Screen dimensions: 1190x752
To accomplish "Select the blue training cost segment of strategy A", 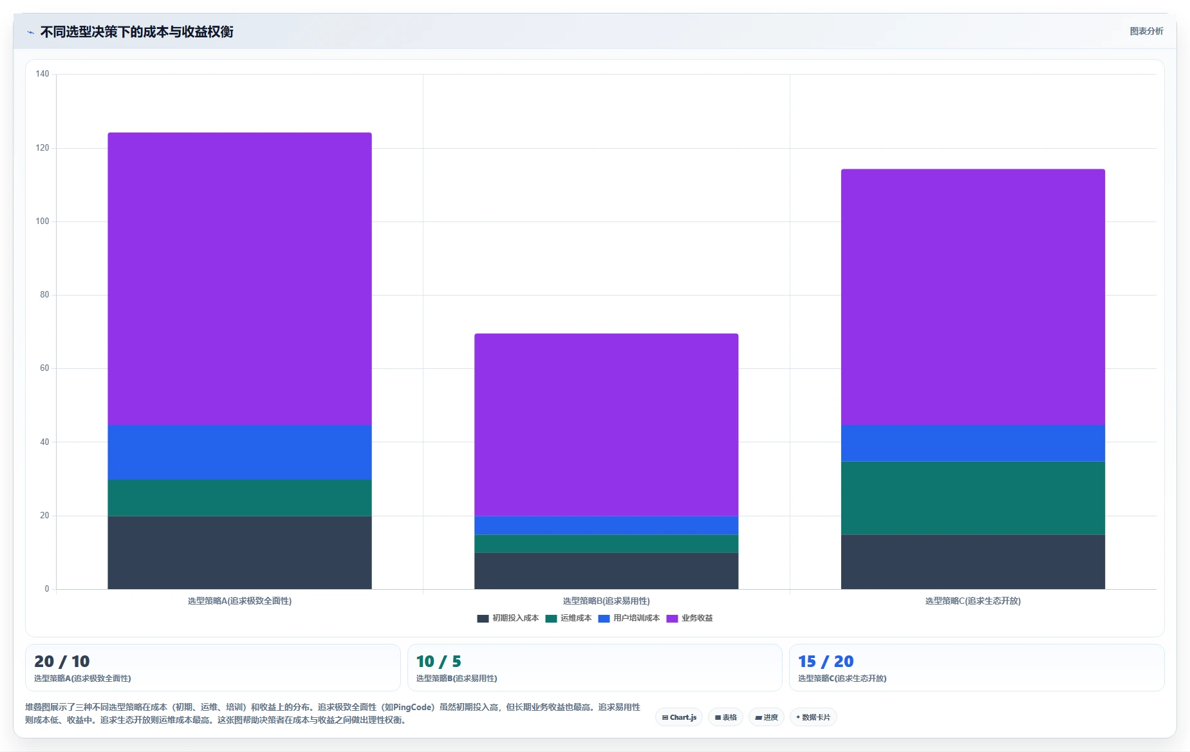I will pos(239,452).
